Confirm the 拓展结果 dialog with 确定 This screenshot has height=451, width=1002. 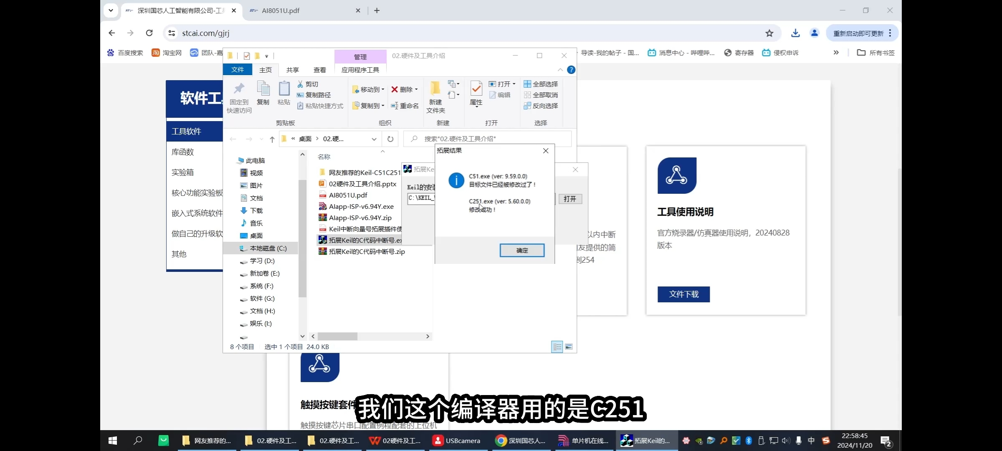[522, 250]
